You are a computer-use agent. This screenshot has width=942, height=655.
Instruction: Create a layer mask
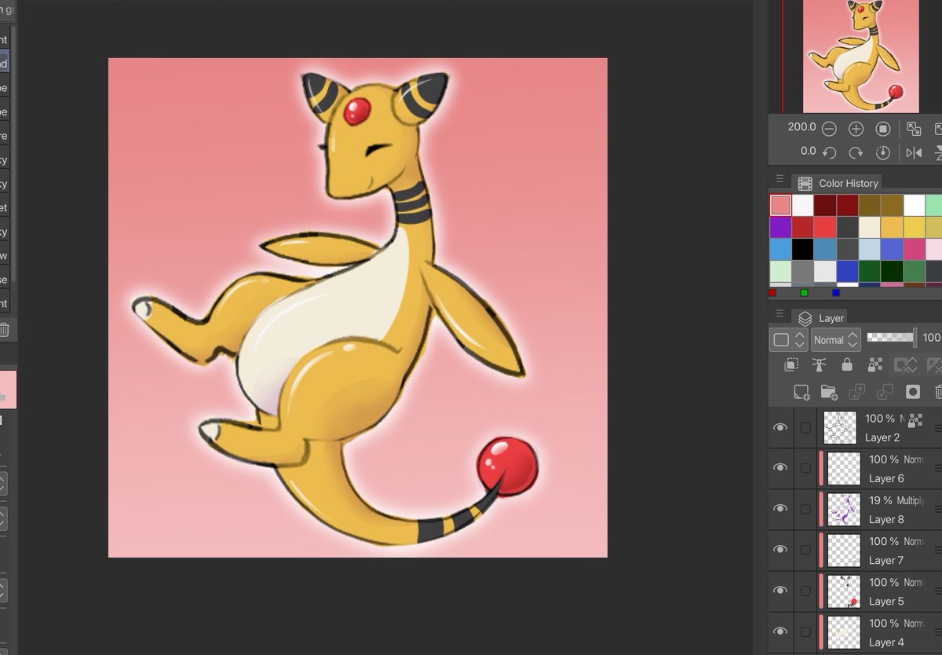click(x=913, y=391)
